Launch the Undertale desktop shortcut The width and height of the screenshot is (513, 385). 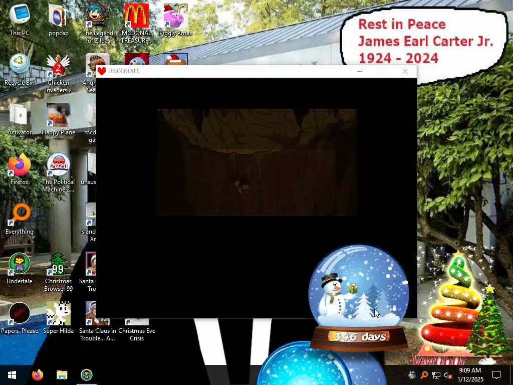click(x=20, y=269)
